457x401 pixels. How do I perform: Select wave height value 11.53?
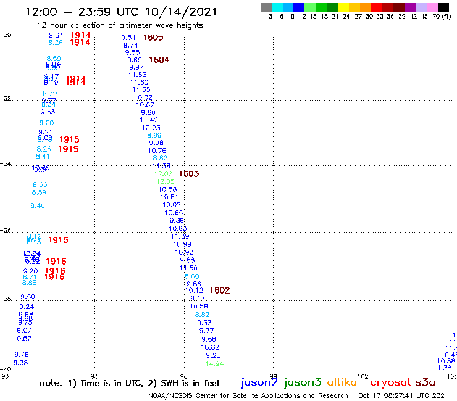pos(137,75)
